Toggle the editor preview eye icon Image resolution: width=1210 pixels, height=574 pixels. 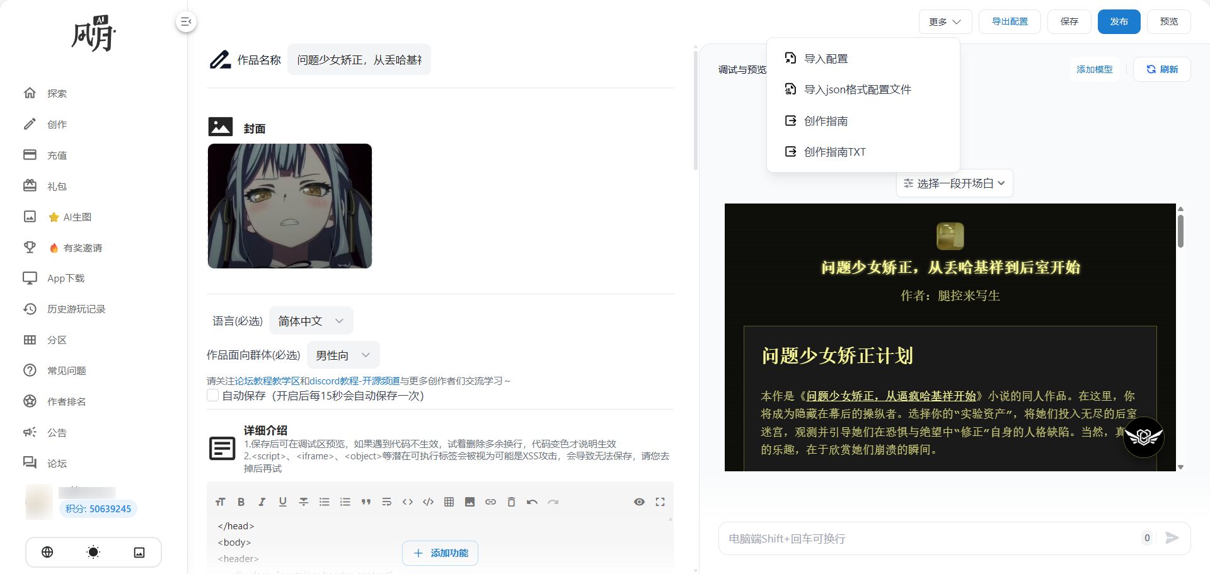click(x=639, y=502)
